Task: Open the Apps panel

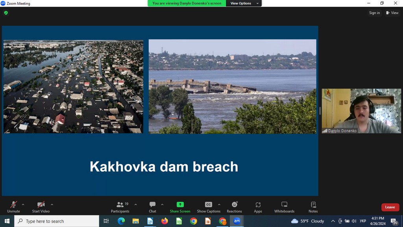Action: [x=258, y=207]
